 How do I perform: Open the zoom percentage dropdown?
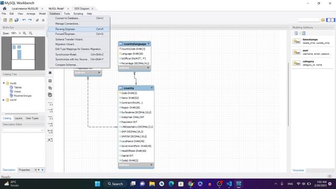[20, 33]
